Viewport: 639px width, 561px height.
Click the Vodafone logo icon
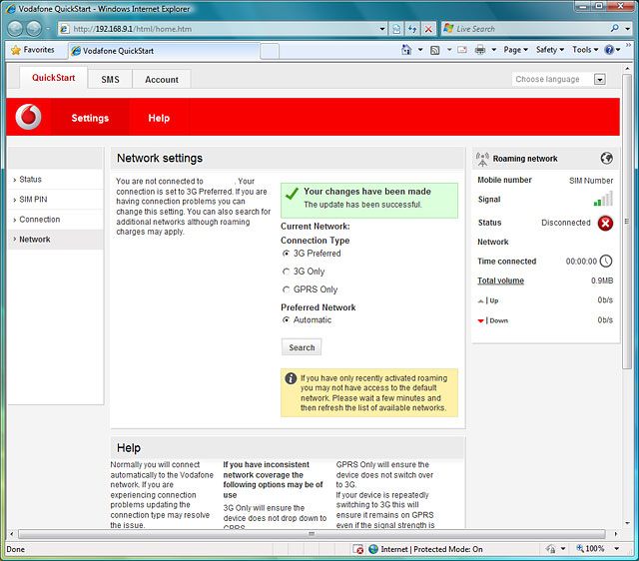pyautogui.click(x=30, y=118)
